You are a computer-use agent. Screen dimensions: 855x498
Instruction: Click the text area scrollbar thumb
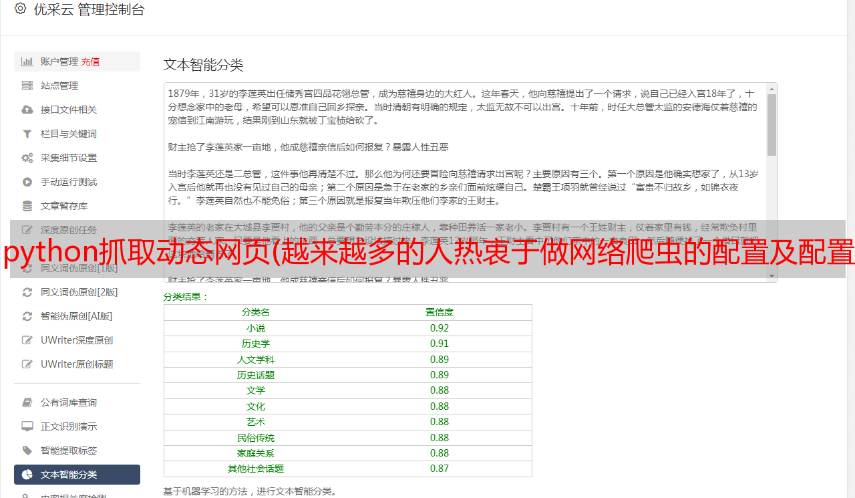click(x=772, y=125)
